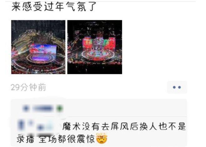Tap the blurred heart icon in likes row
The height and width of the screenshot is (147, 206).
pos(26,108)
